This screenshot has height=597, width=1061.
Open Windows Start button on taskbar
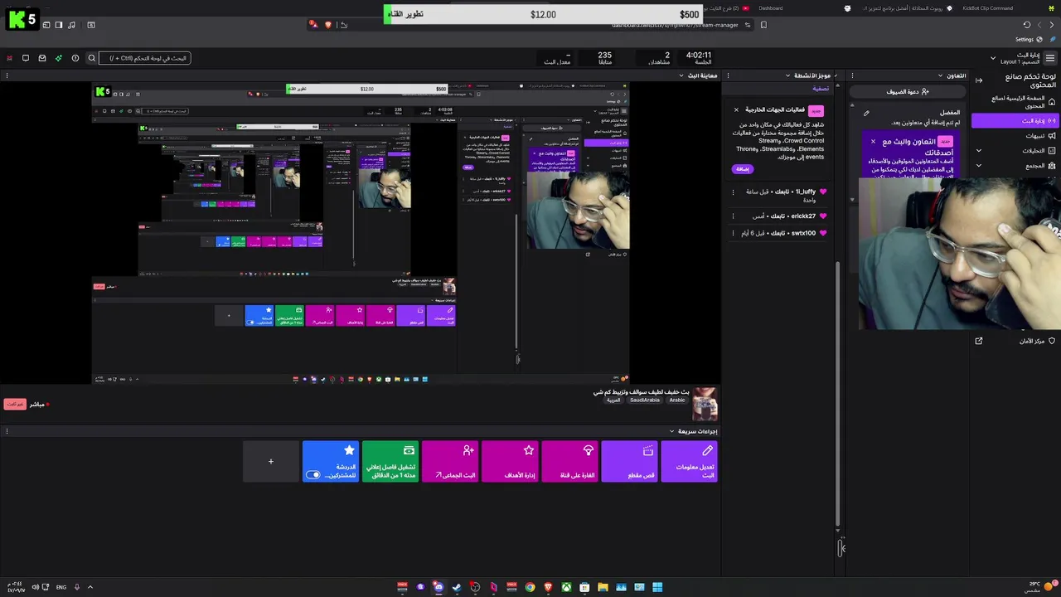(657, 587)
